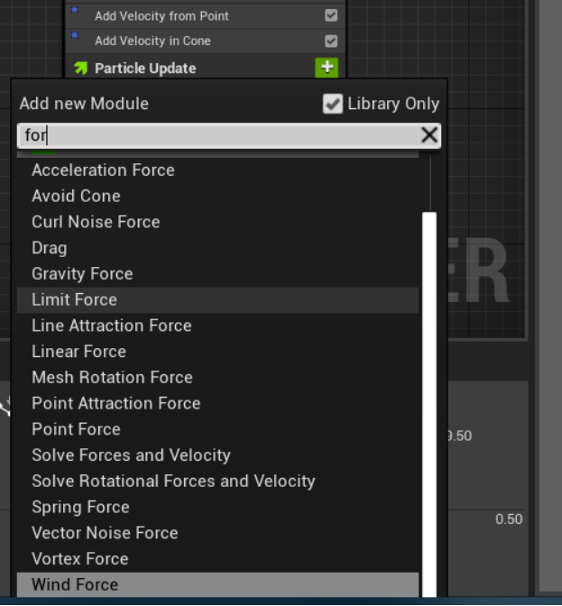Disable the Add Velocity from Point checkbox
The height and width of the screenshot is (606, 562).
coord(331,15)
